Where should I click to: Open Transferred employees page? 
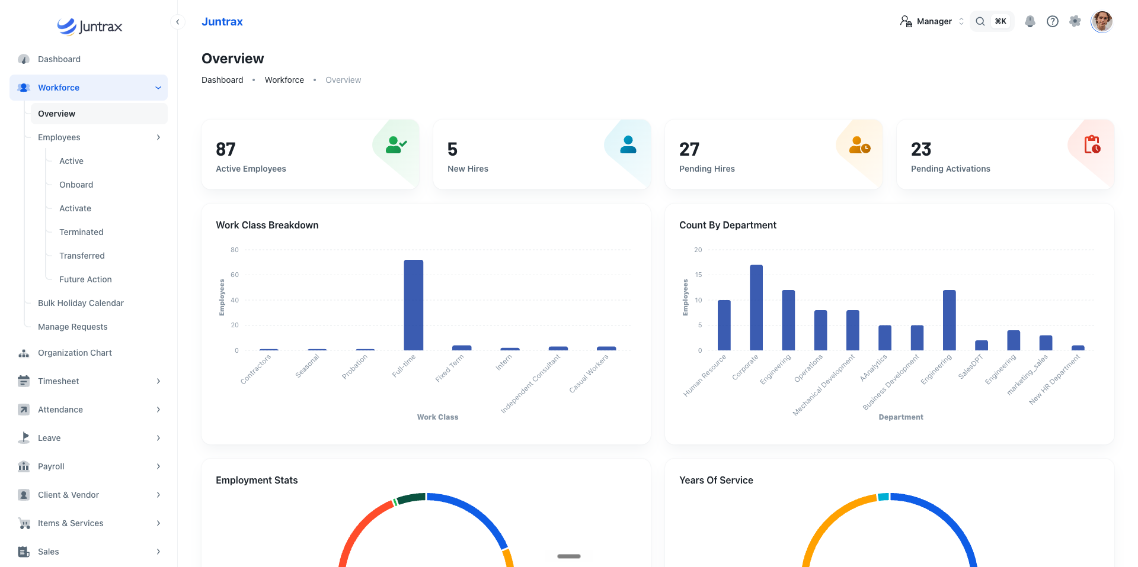82,256
